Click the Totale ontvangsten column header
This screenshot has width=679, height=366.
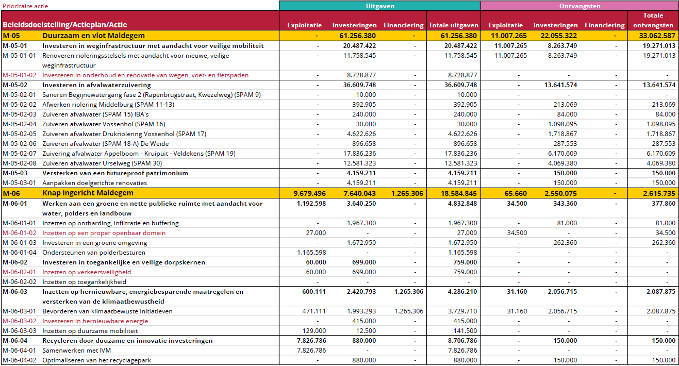point(653,20)
